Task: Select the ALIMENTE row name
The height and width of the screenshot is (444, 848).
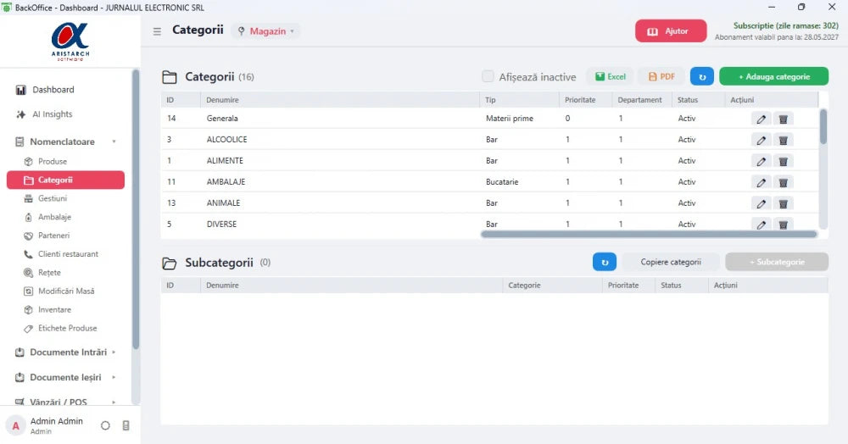Action: point(225,160)
